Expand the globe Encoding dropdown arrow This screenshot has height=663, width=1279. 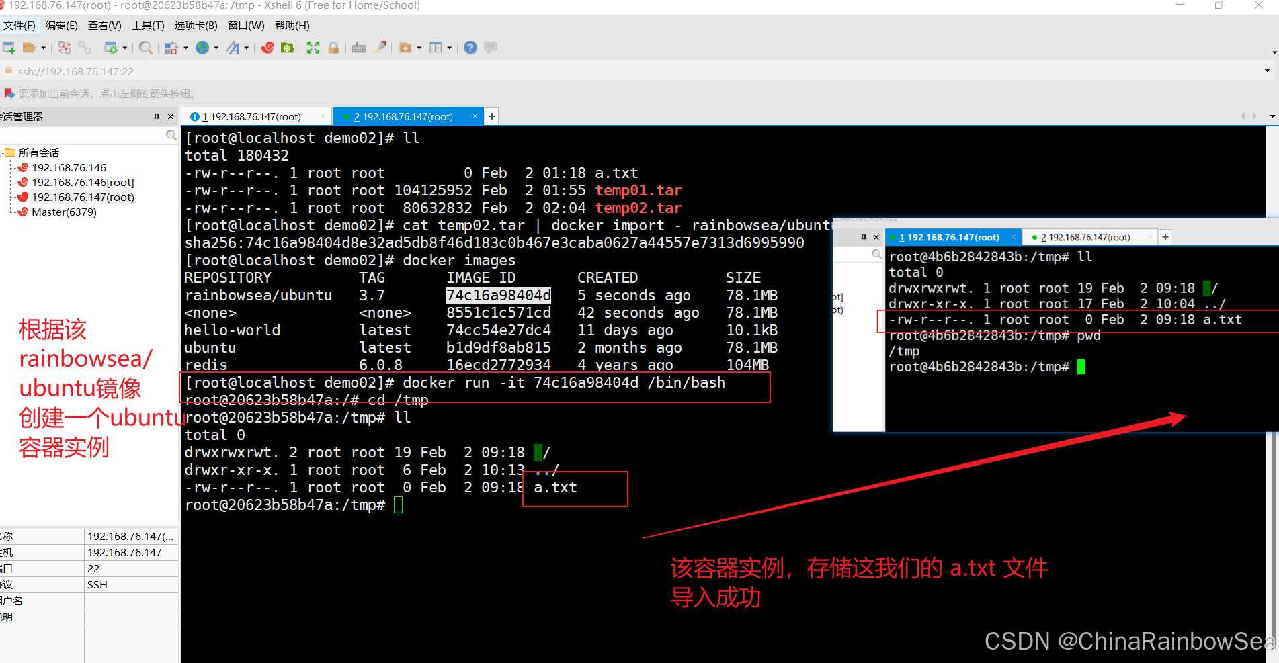(x=216, y=48)
